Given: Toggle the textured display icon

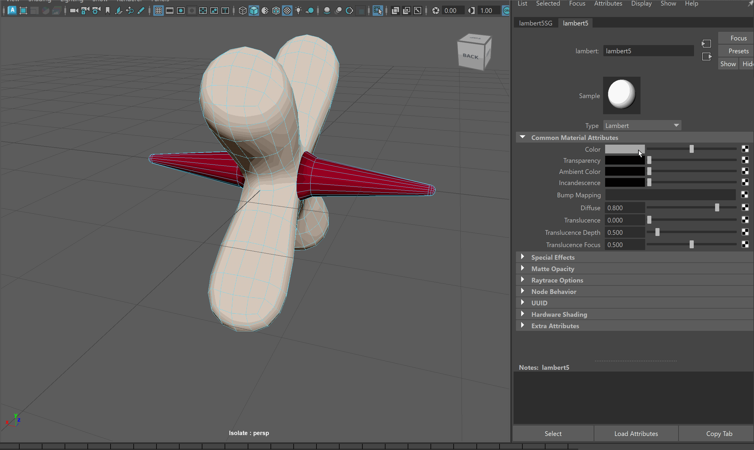Looking at the screenshot, I should coord(287,11).
